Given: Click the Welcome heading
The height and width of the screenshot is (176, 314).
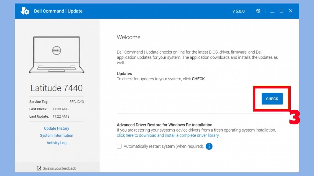Looking at the screenshot, I should [128, 37].
